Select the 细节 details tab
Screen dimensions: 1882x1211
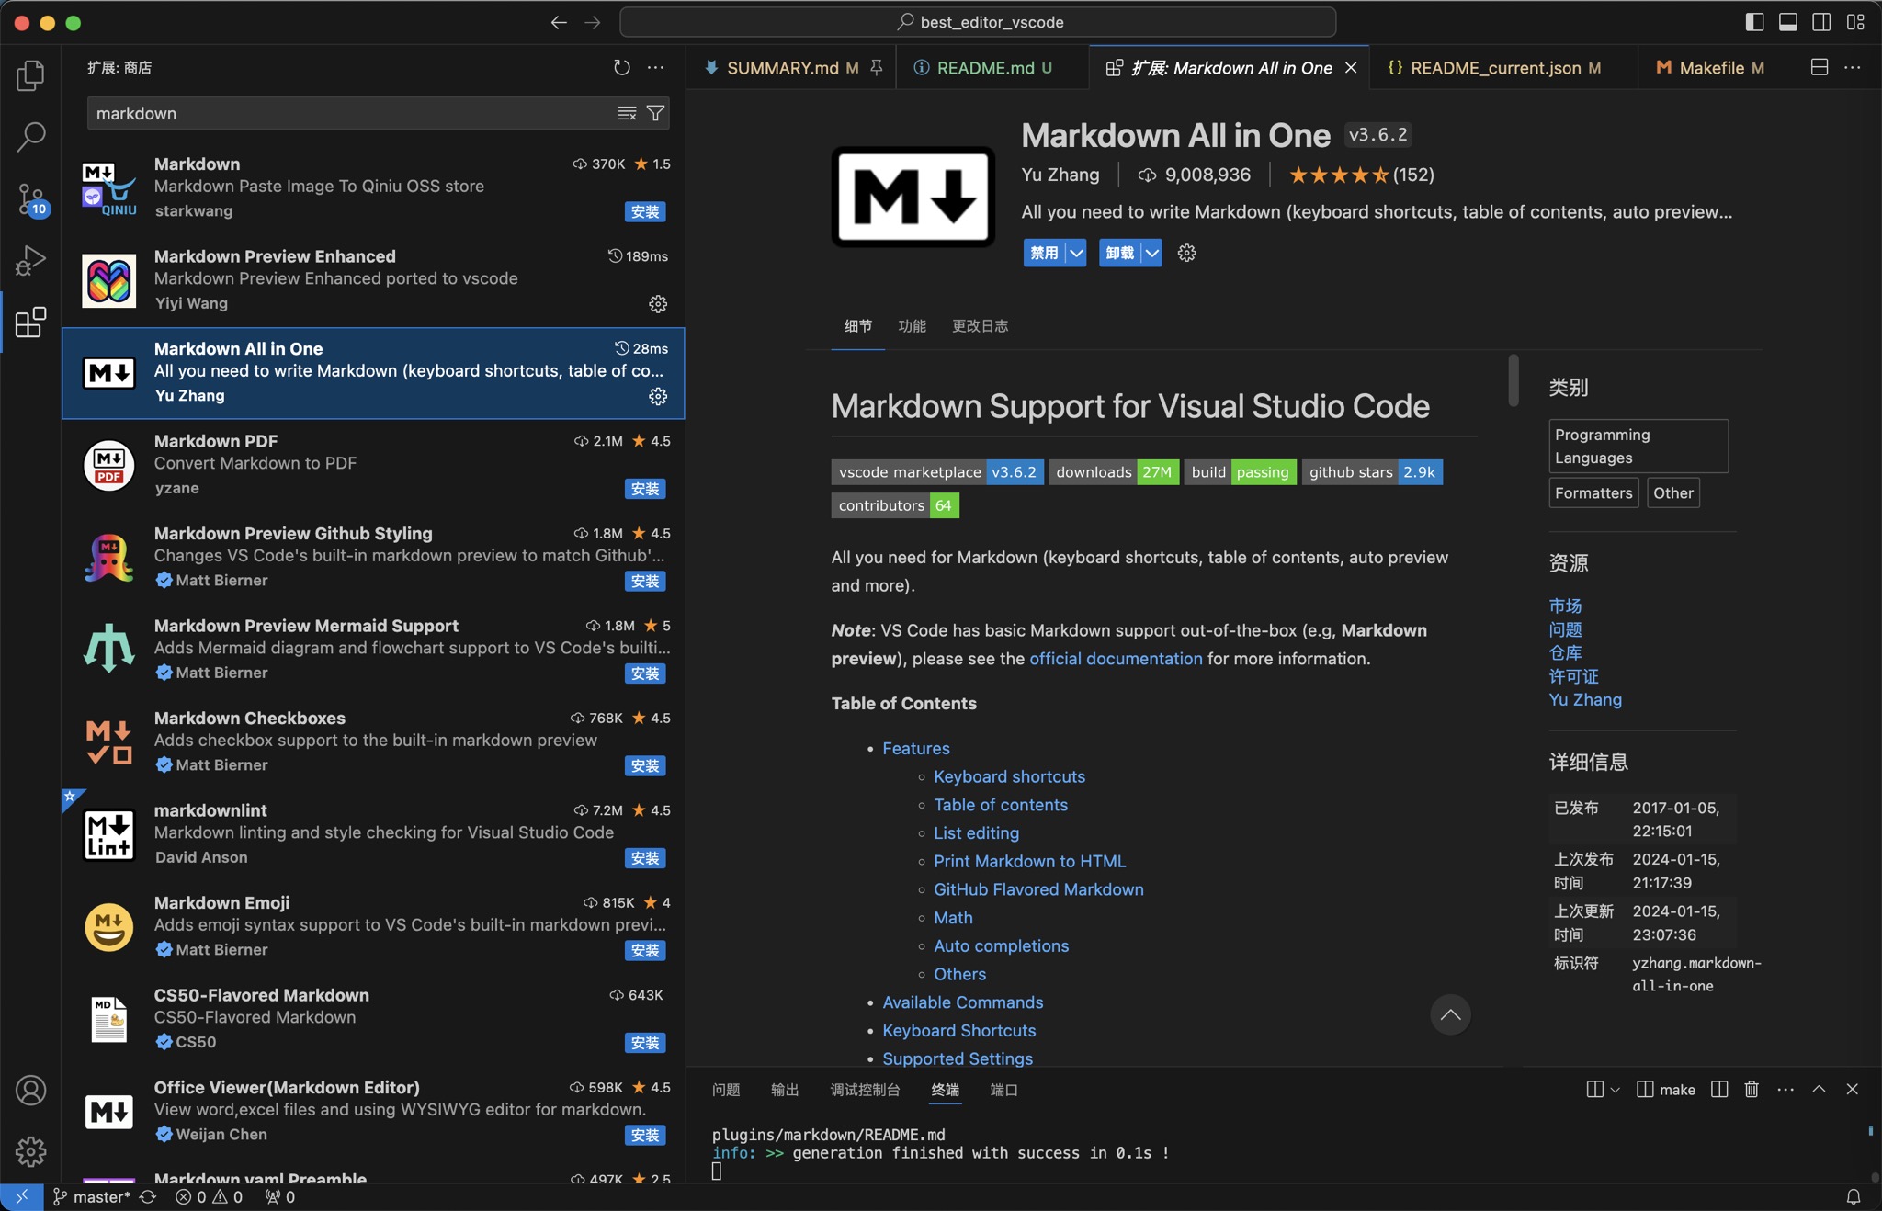(857, 326)
